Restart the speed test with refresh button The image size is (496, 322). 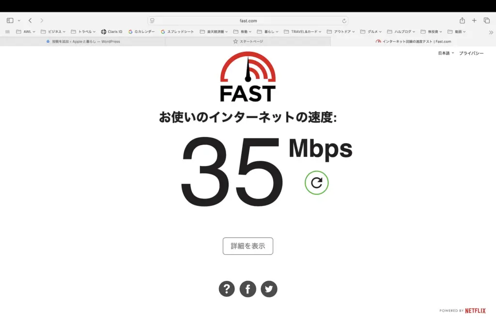click(317, 183)
